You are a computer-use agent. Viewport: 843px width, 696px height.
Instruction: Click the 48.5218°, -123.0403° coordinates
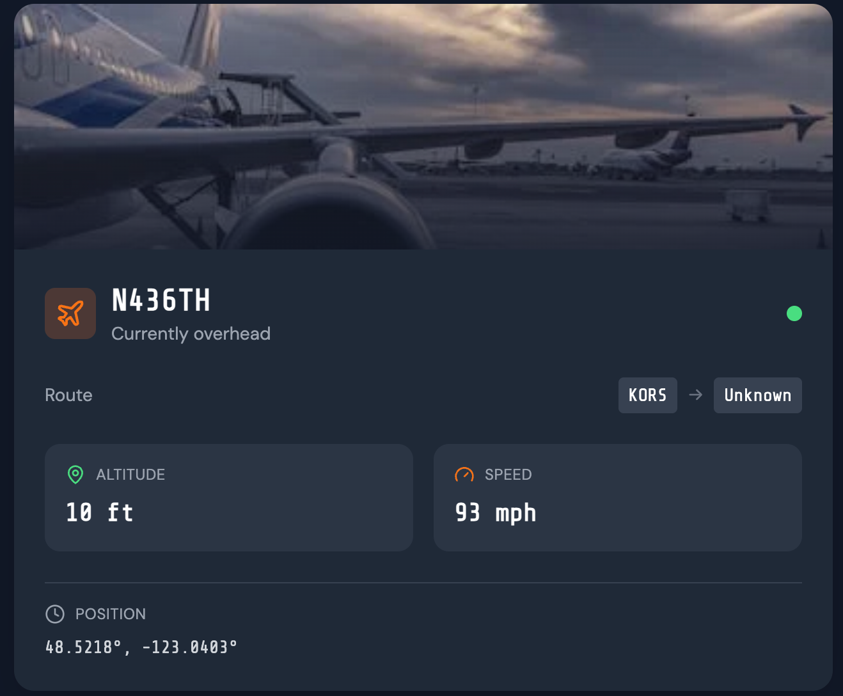[141, 647]
